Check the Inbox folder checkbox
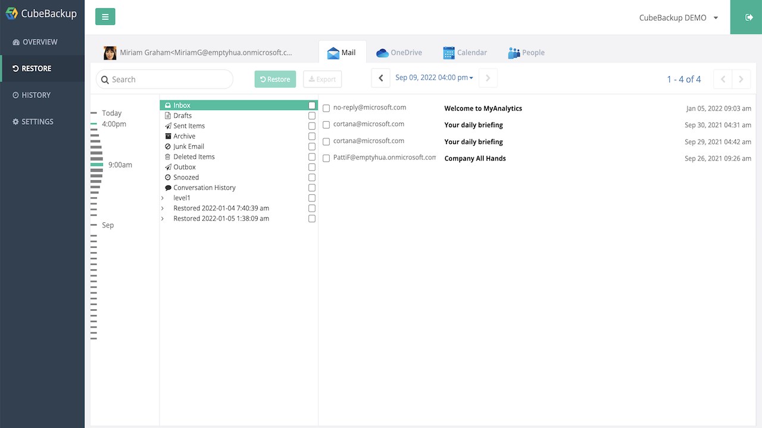Screen dimensions: 762x428 point(312,106)
